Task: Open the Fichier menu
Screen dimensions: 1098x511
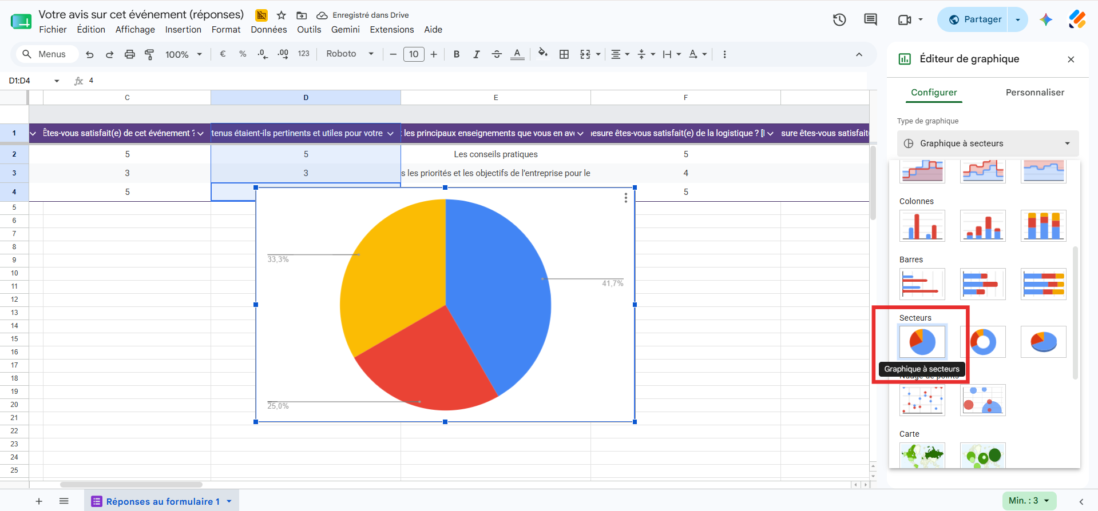Action: (x=53, y=30)
